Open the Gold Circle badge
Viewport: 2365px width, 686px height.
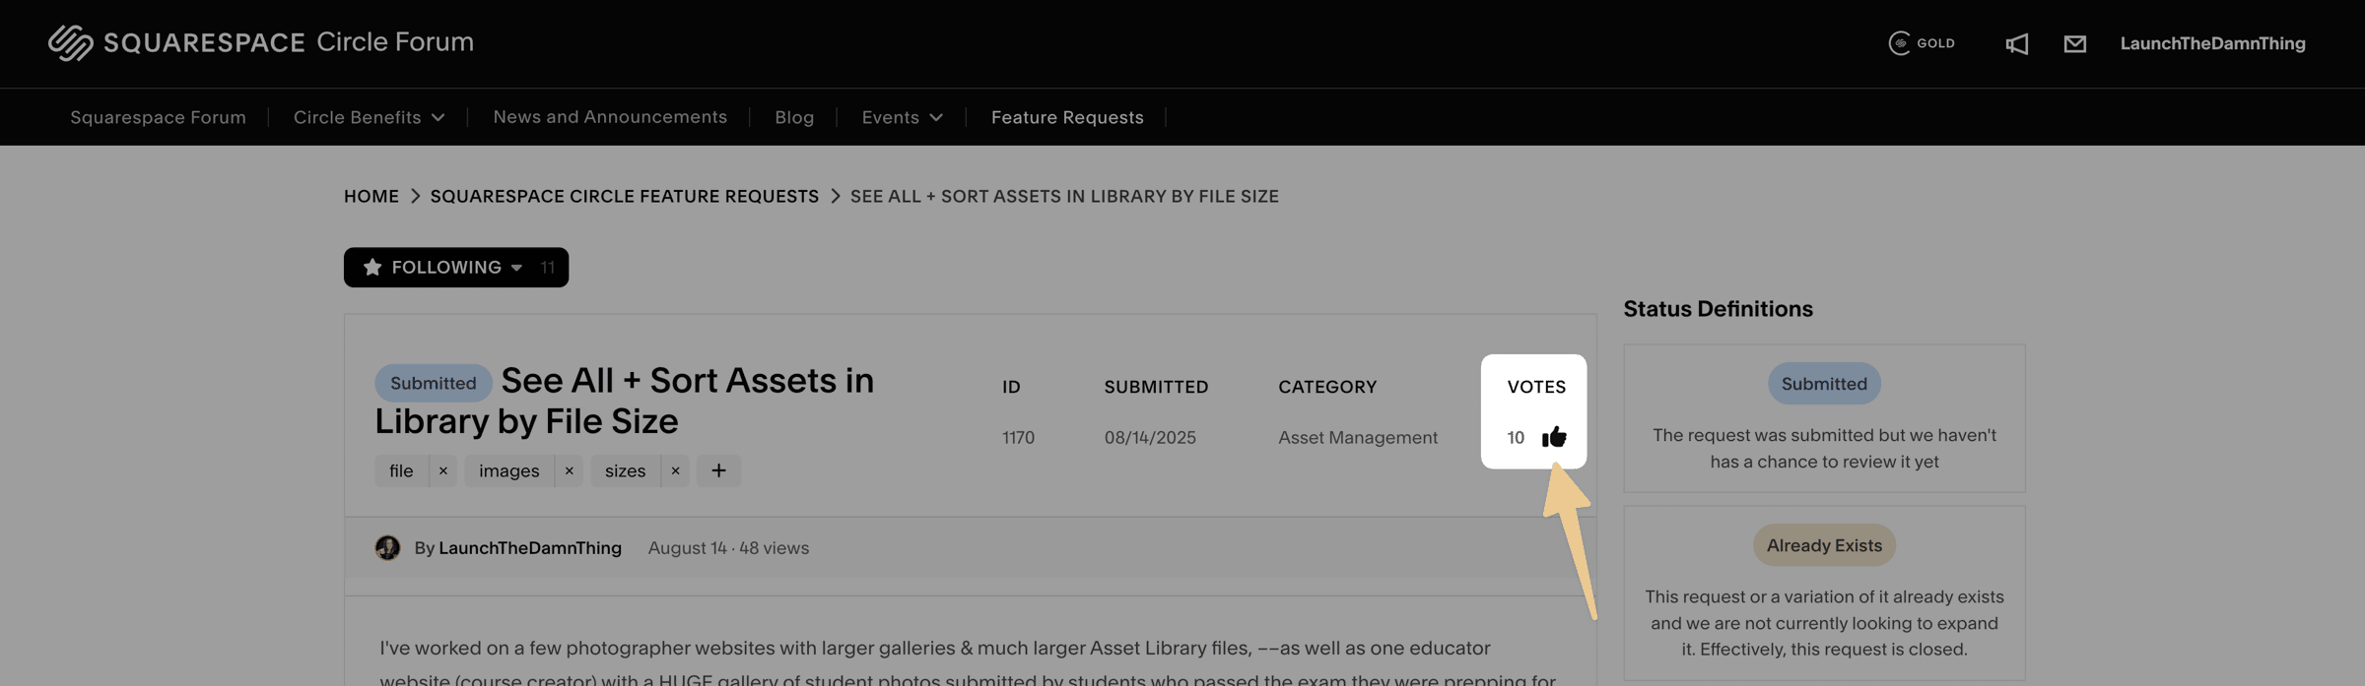click(x=1922, y=43)
